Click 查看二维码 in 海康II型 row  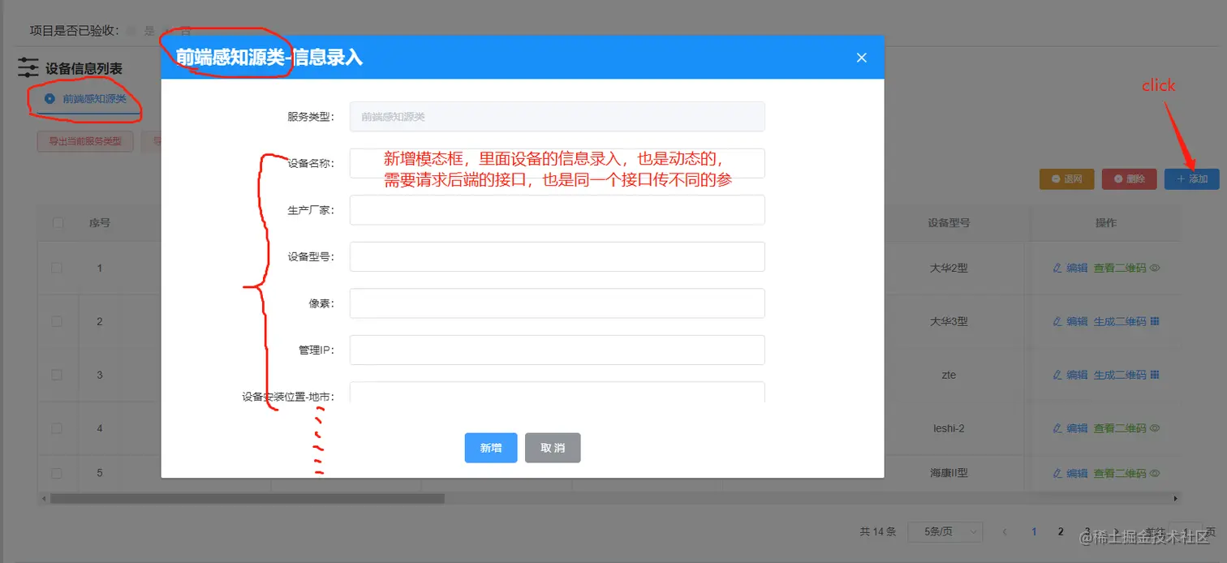[x=1120, y=474]
